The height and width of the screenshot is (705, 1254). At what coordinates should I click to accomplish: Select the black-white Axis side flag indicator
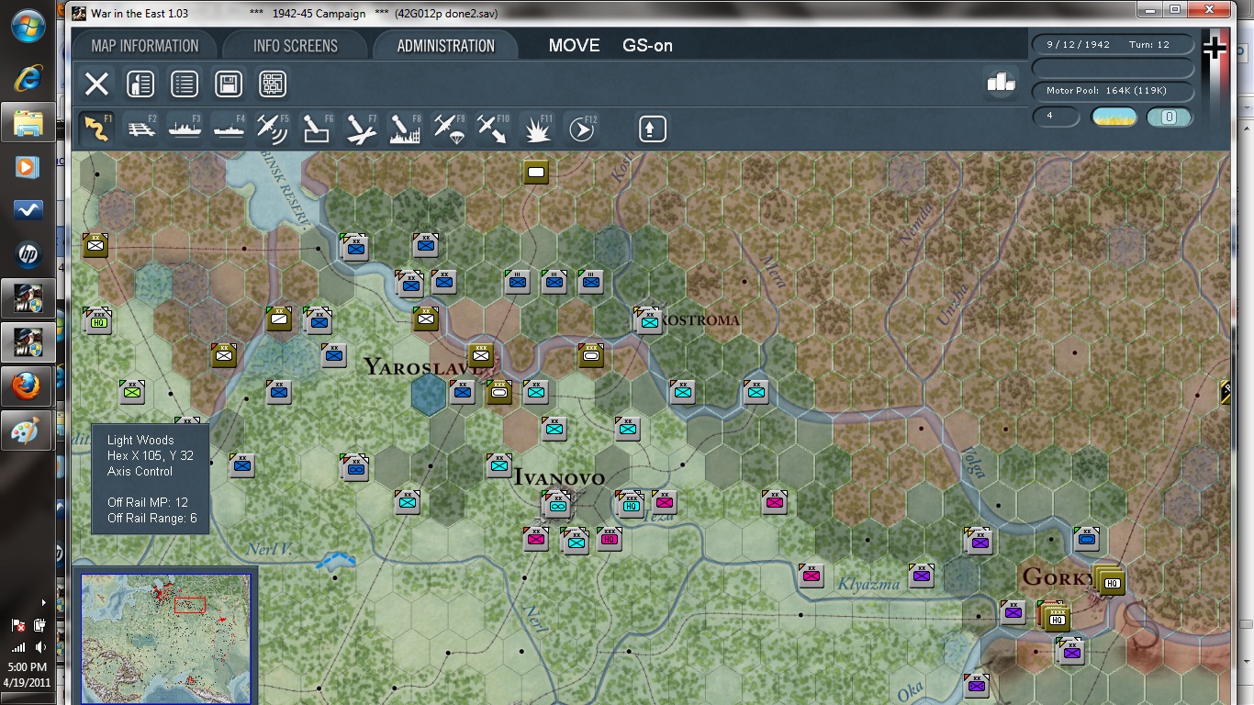click(1215, 48)
